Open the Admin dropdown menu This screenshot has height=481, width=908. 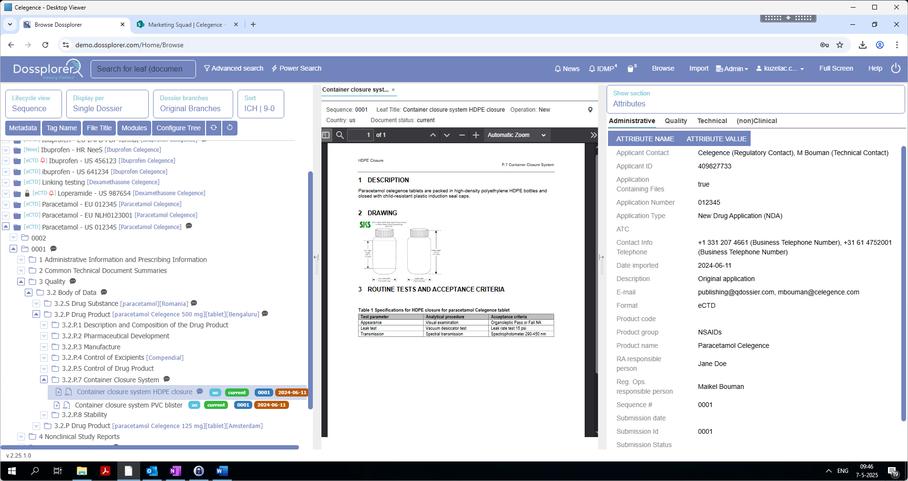732,69
